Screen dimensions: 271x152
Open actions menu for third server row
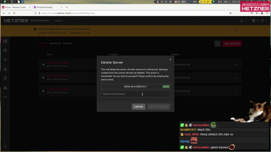point(235,91)
